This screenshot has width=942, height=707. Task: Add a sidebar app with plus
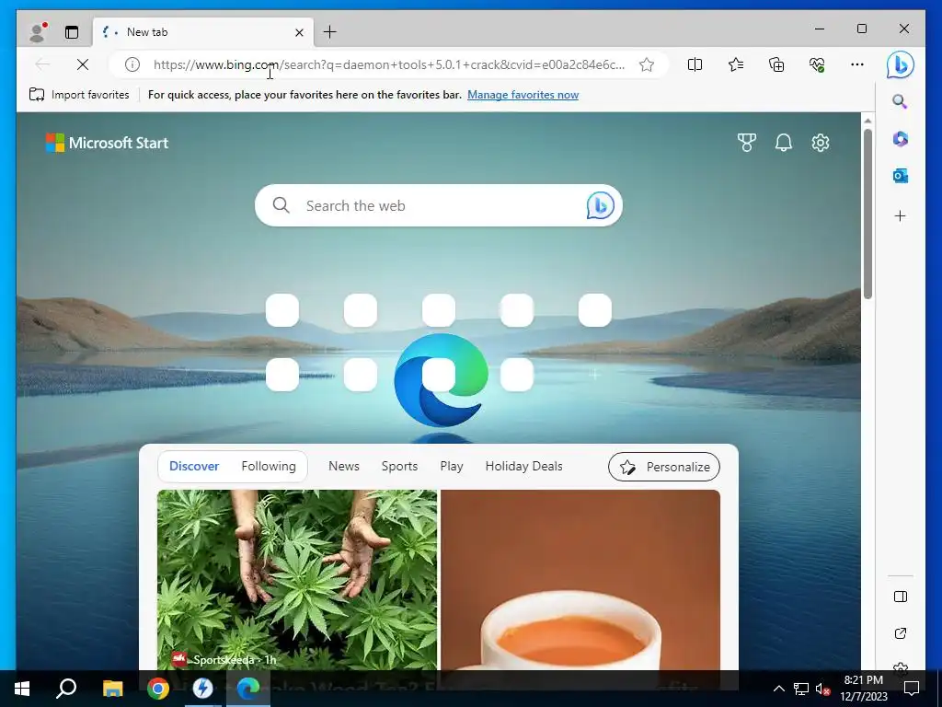[900, 215]
